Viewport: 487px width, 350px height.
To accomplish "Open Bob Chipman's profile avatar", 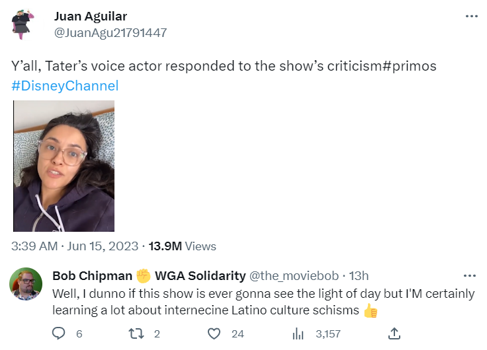I will coord(26,285).
